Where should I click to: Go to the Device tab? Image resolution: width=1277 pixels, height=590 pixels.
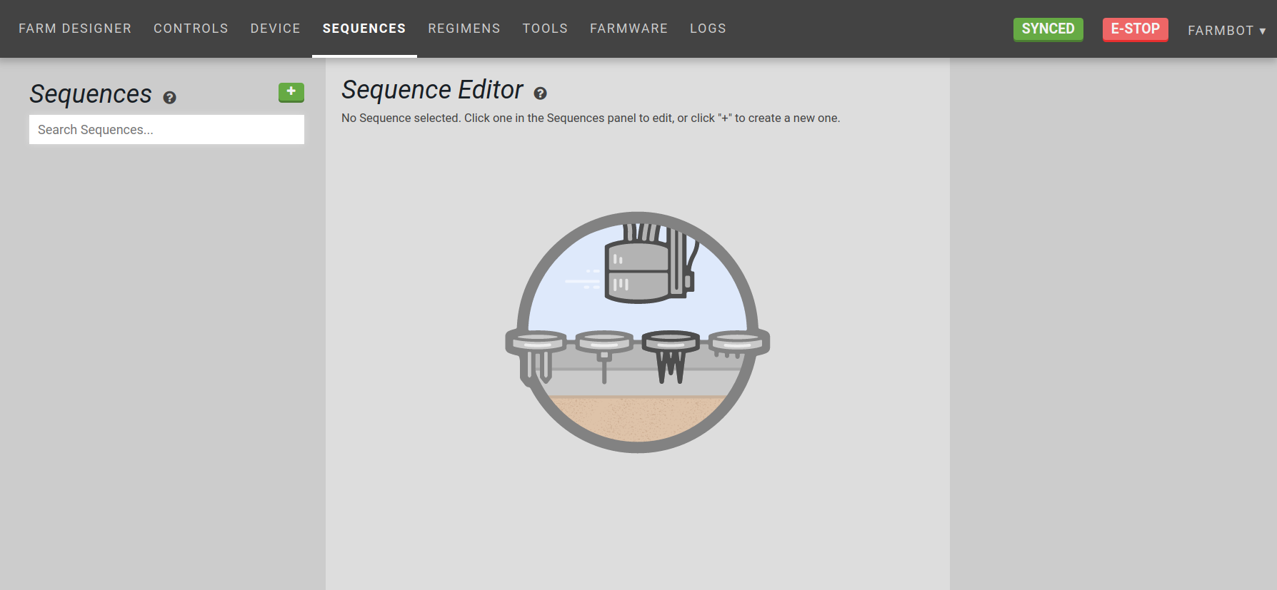pos(275,29)
